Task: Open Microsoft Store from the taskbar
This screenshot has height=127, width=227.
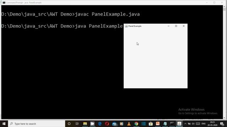Action: pos(150,124)
